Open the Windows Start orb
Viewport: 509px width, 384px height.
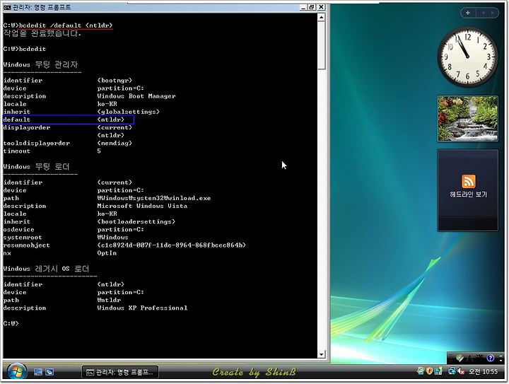17,372
